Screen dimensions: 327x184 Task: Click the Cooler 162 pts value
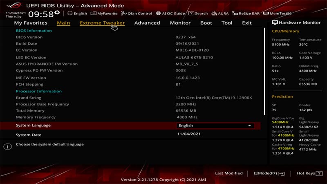point(305,110)
